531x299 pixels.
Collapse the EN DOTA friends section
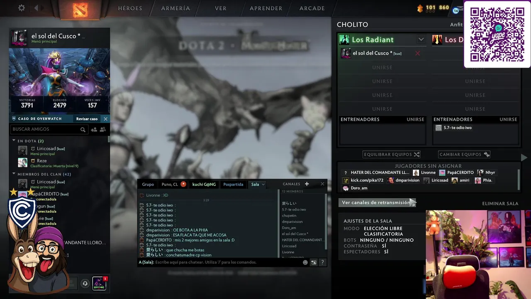pyautogui.click(x=14, y=141)
